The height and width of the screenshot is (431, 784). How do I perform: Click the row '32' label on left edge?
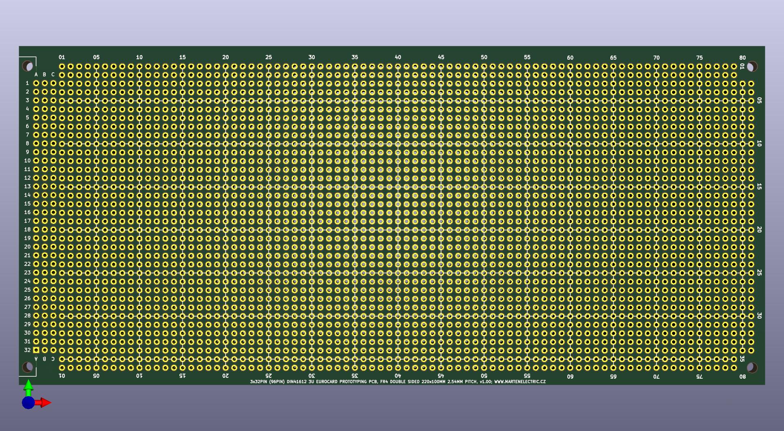tap(27, 350)
